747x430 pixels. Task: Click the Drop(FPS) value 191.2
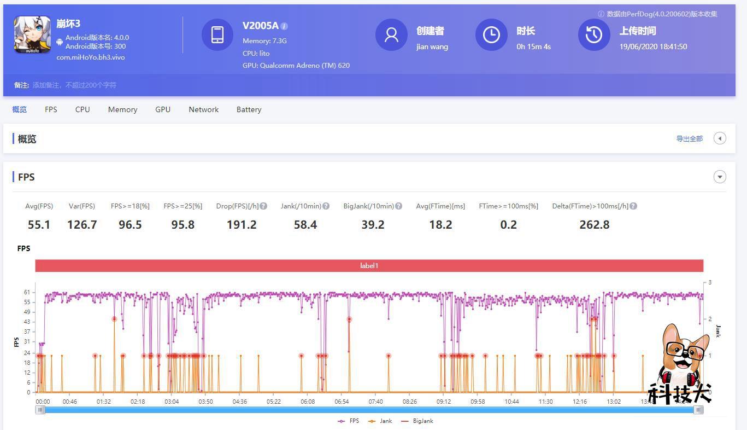[x=242, y=224]
